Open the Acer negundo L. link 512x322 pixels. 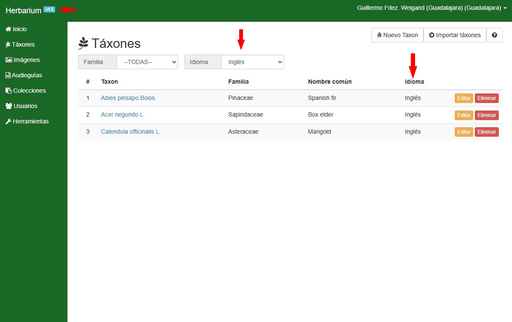point(123,114)
